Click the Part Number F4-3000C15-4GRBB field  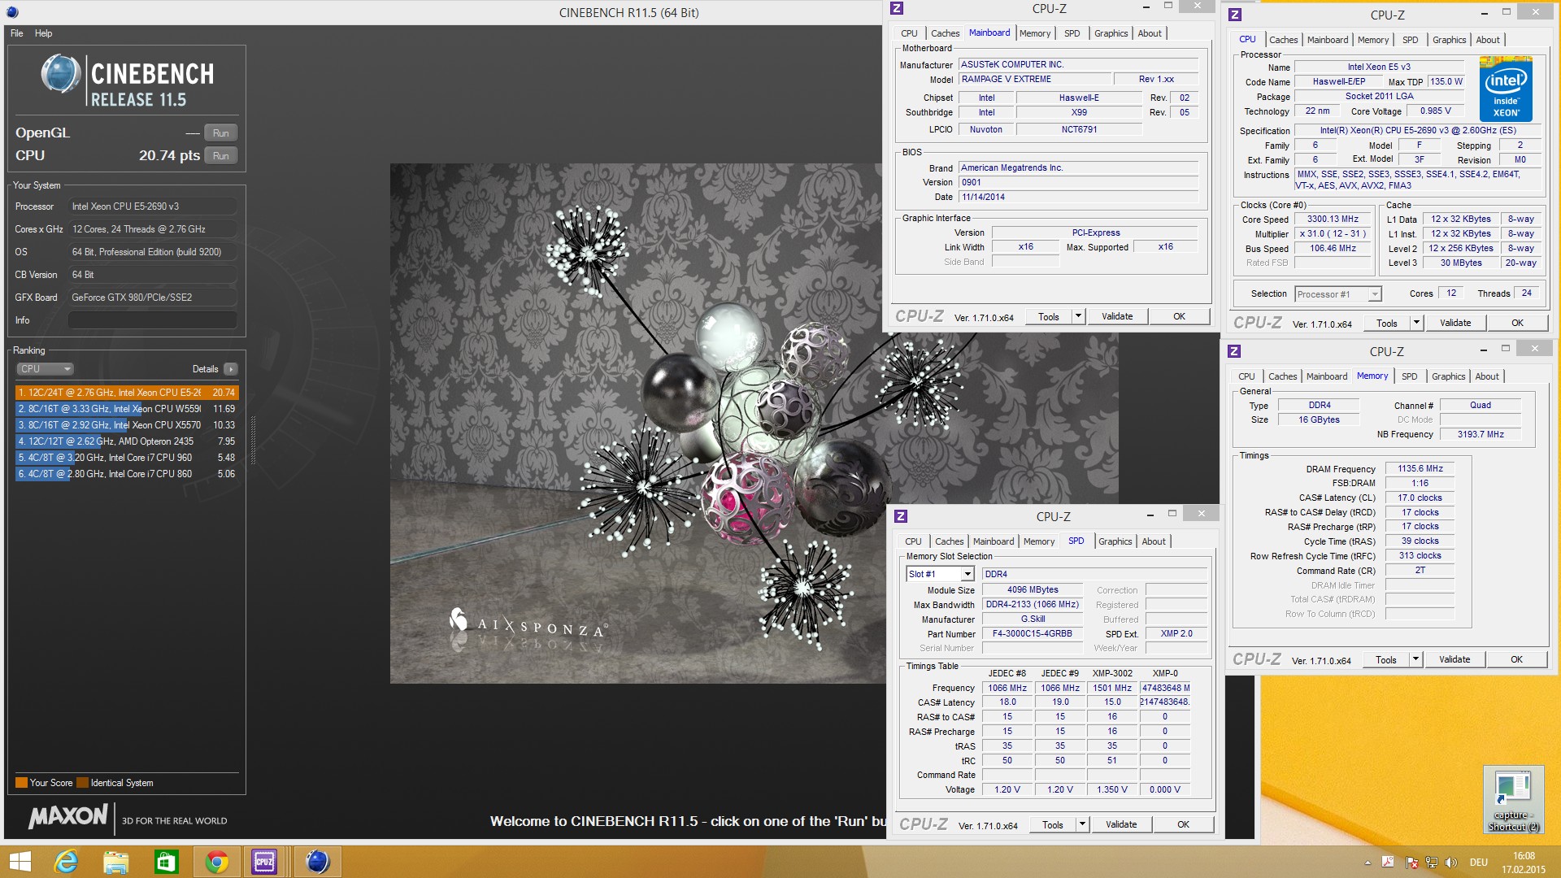(1033, 634)
